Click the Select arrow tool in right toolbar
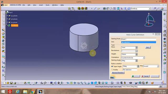 pyautogui.click(x=165, y=20)
